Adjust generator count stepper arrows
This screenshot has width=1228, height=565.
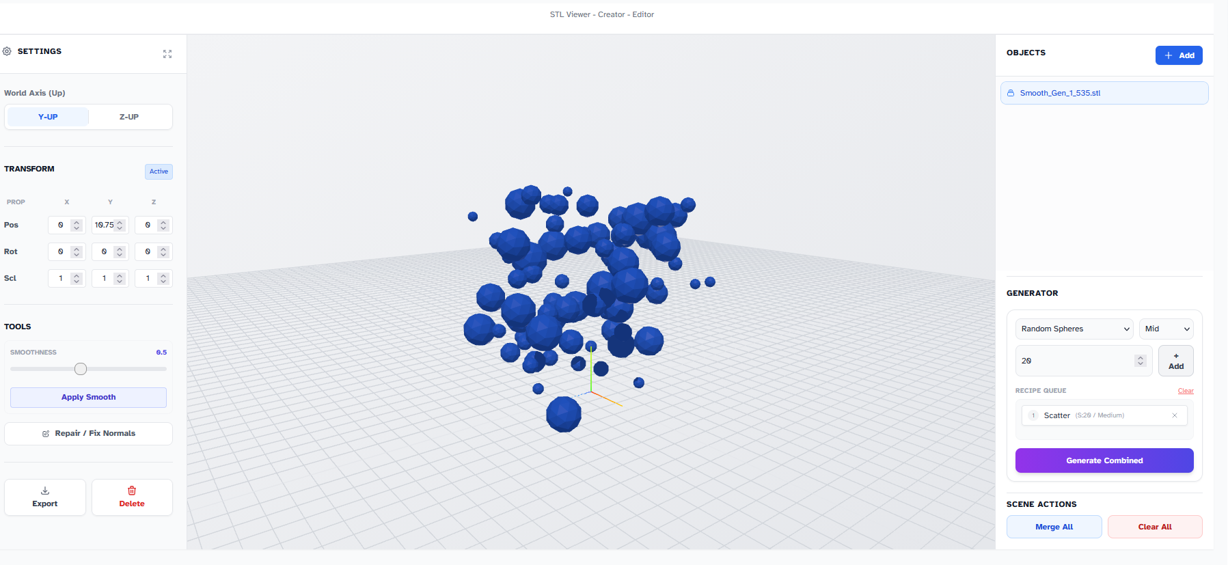(1141, 361)
